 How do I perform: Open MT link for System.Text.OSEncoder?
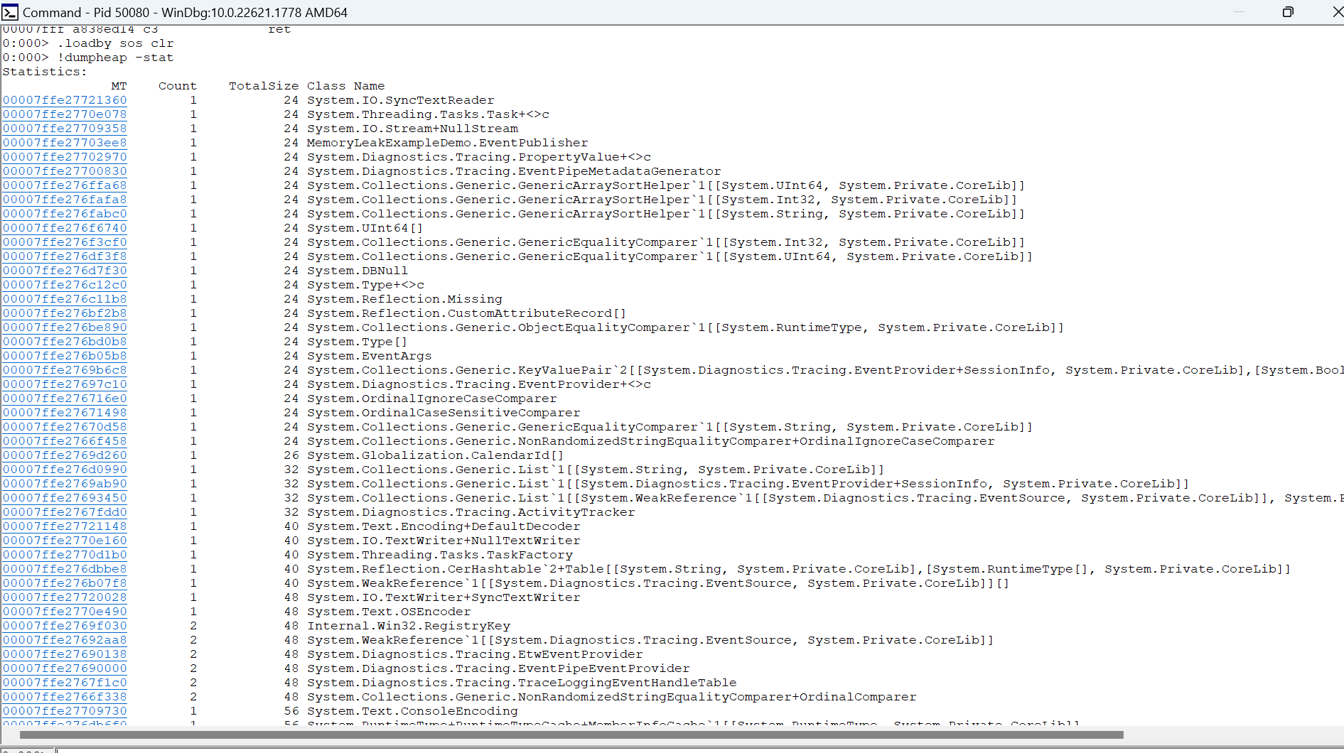click(x=64, y=612)
